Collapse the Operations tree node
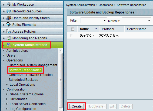This screenshot has height=111, width=153. pos(4,60)
